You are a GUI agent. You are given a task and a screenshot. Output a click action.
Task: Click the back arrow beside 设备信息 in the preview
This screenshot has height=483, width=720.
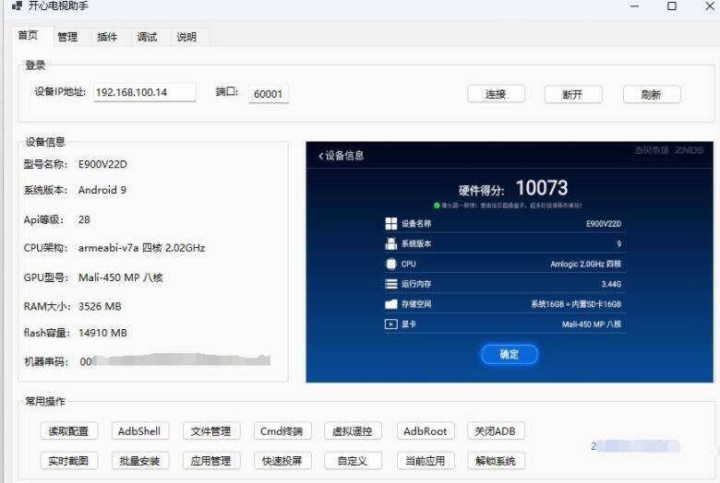[x=321, y=156]
